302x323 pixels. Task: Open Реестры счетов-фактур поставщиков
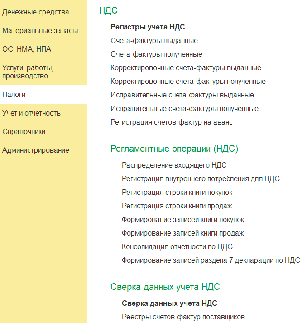[x=183, y=317]
